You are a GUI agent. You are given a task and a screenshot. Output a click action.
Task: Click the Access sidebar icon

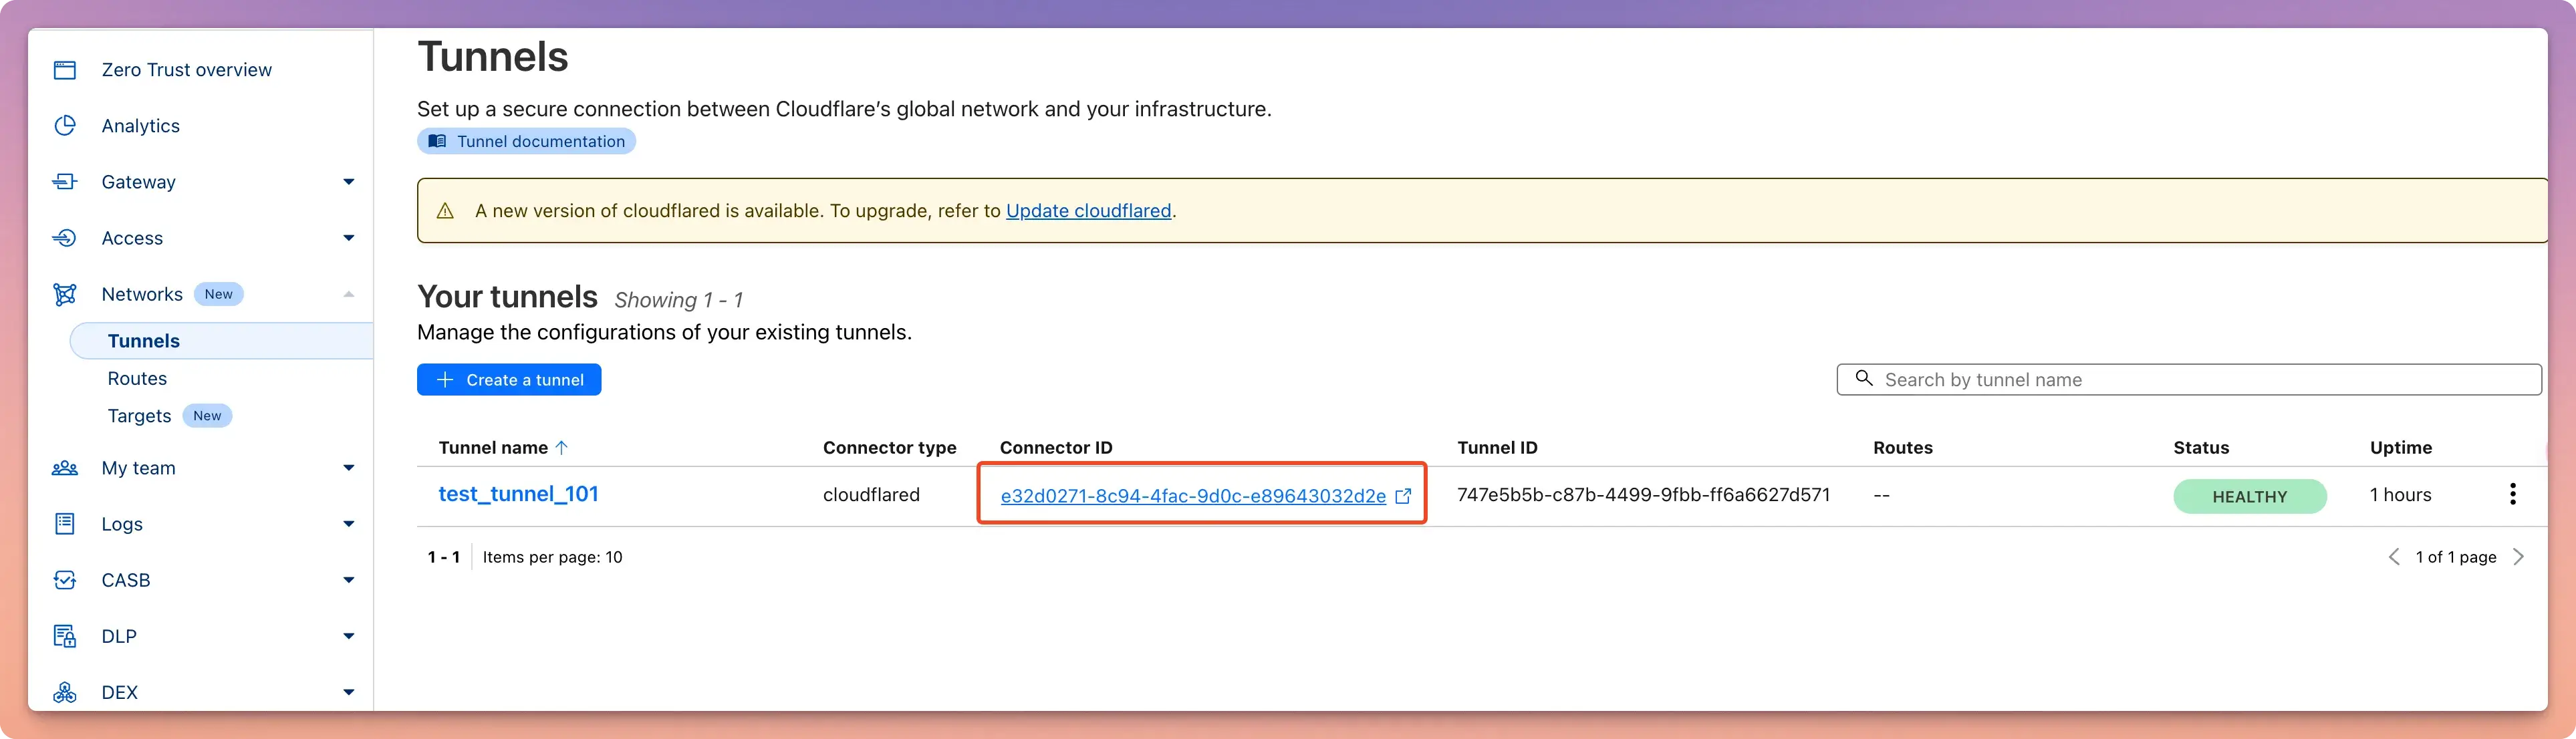(x=65, y=238)
